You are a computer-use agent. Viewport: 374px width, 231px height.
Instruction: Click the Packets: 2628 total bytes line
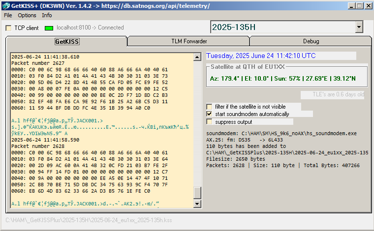coord(283,165)
